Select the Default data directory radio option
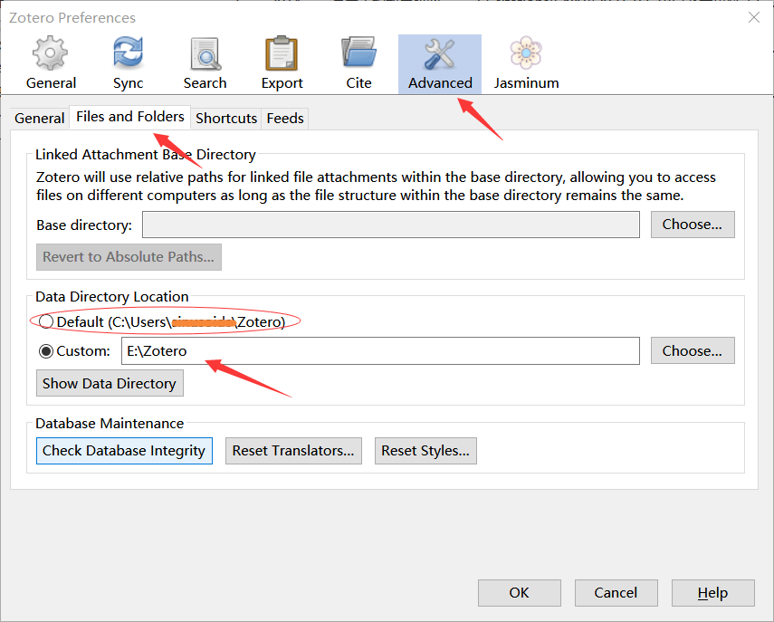The height and width of the screenshot is (622, 774). click(x=46, y=321)
